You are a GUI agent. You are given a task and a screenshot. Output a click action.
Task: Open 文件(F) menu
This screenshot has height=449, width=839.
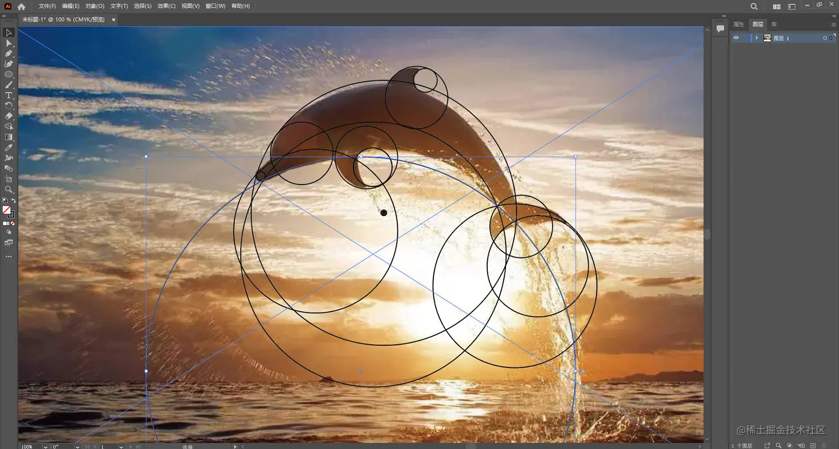[x=47, y=6]
